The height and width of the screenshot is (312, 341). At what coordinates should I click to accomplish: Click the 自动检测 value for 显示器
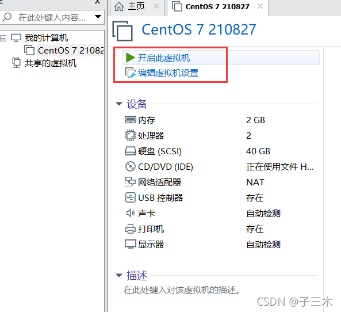[x=263, y=245]
